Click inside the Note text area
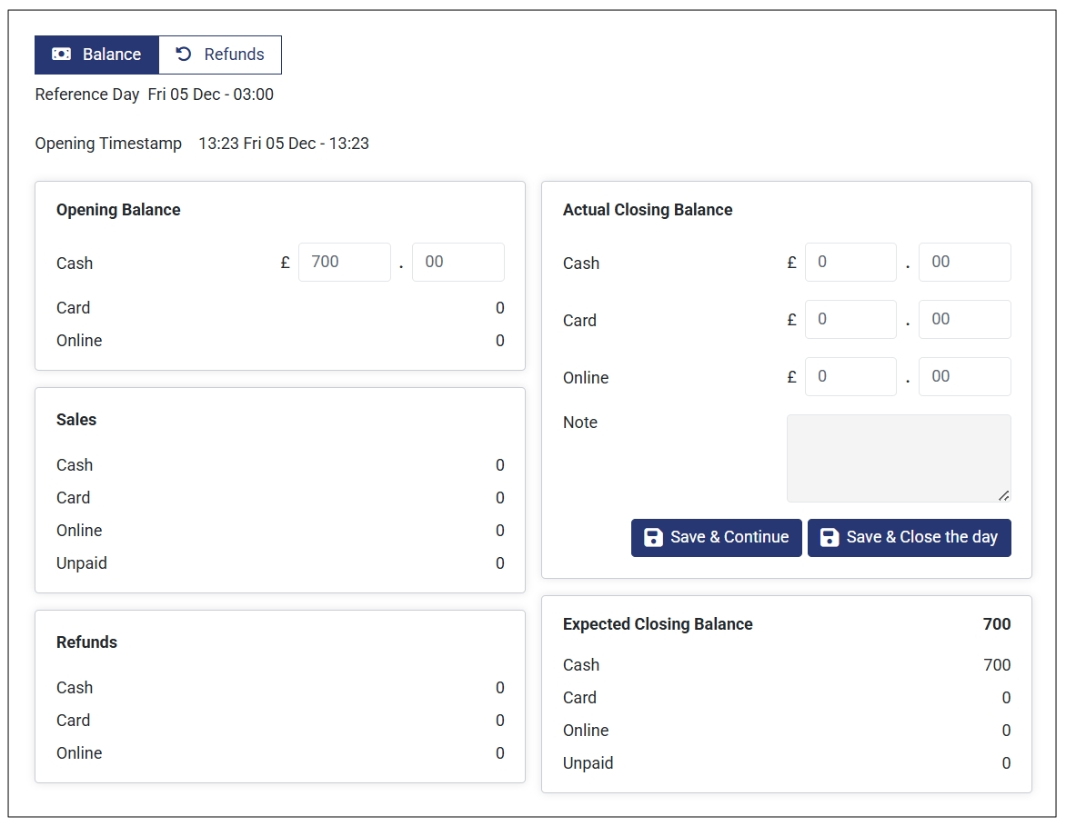 [898, 457]
